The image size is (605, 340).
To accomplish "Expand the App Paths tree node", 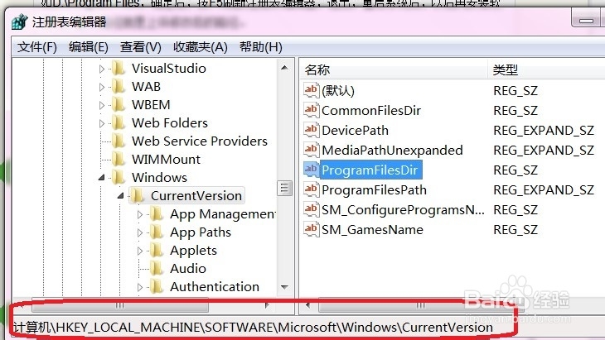I will pyautogui.click(x=140, y=232).
